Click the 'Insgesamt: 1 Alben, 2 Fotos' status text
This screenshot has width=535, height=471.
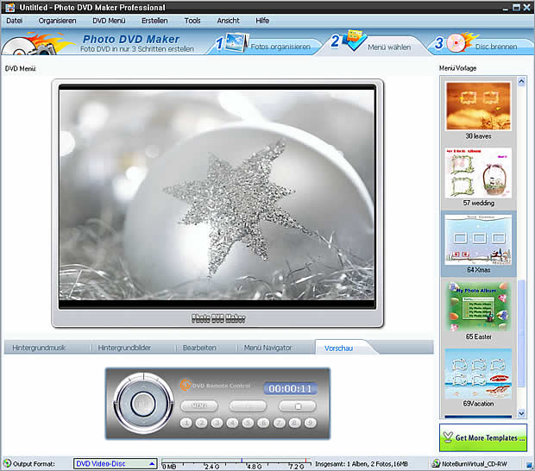pos(362,464)
